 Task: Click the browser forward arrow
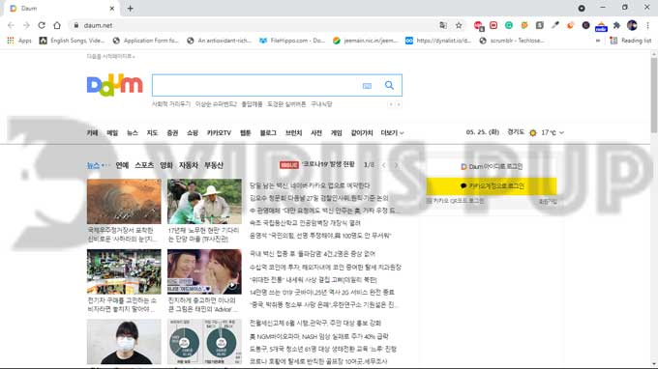26,25
